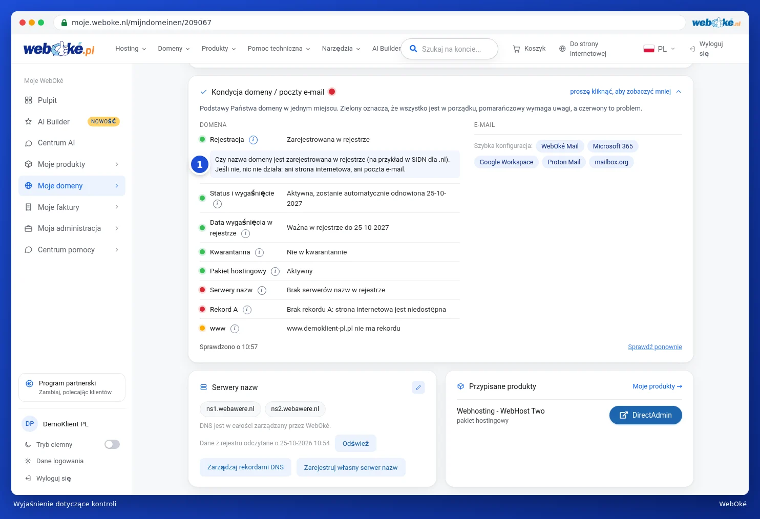Viewport: 760px width, 519px height.
Task: Click the info icon for Data wygaśnięcia w rejestrze
Action: (246, 233)
